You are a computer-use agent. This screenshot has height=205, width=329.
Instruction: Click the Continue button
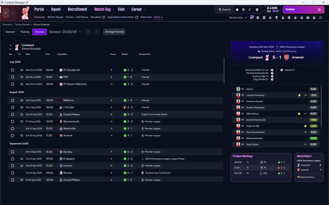[304, 9]
